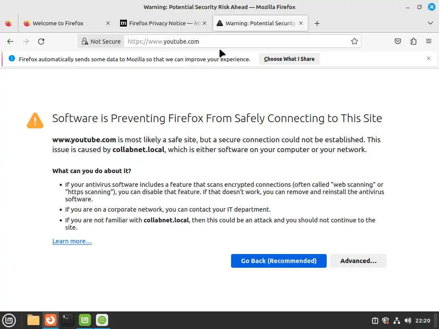Image resolution: width=439 pixels, height=329 pixels.
Task: Switch to Welcome to Firefox tab
Action: point(58,24)
